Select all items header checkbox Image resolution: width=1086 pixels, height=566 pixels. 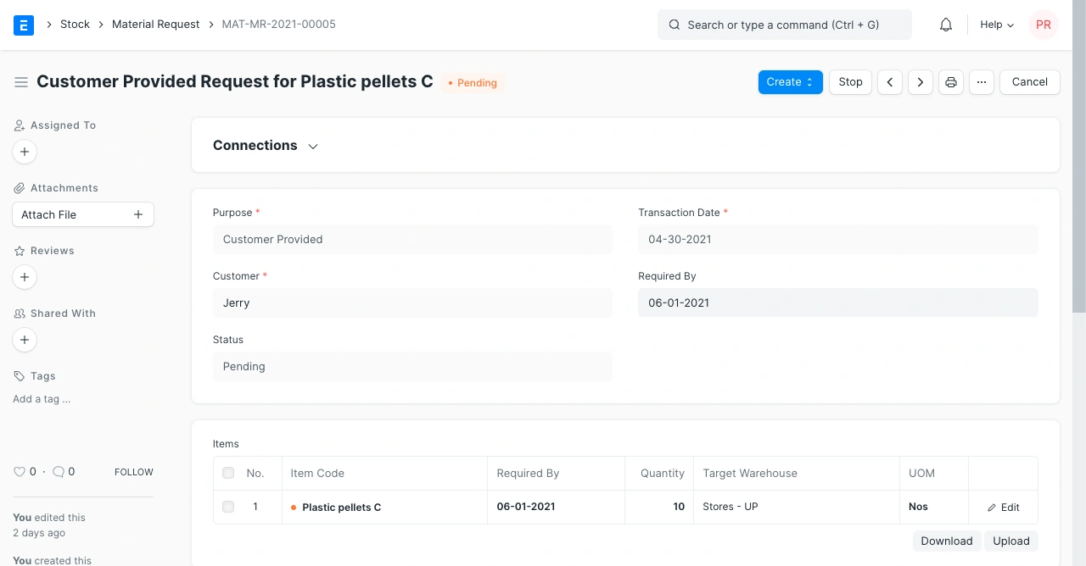coord(228,473)
